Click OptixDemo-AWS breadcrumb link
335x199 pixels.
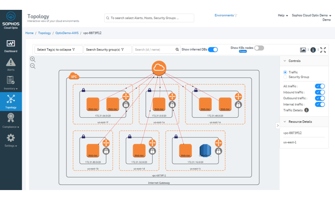[x=67, y=33]
